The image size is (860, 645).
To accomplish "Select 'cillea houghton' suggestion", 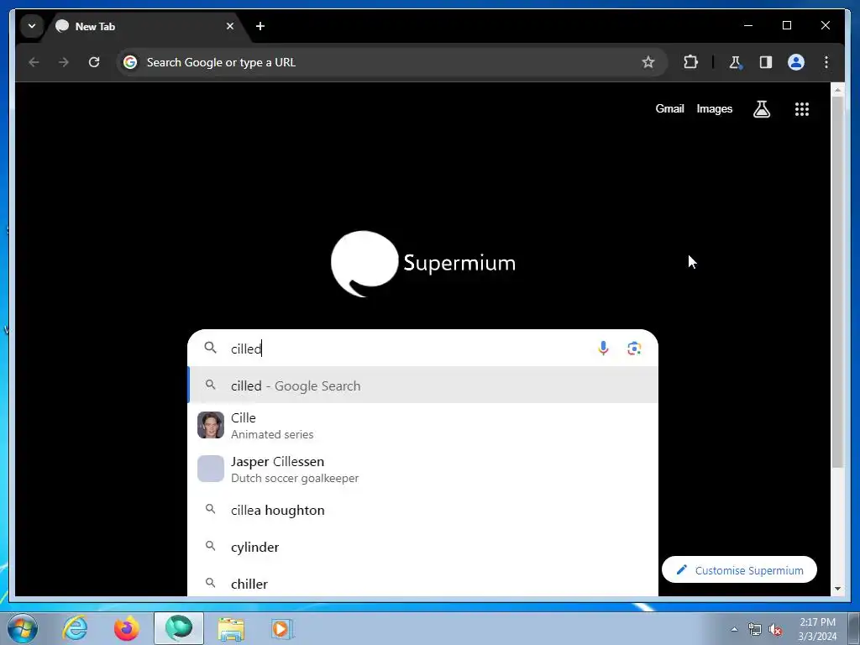I will coord(422,510).
